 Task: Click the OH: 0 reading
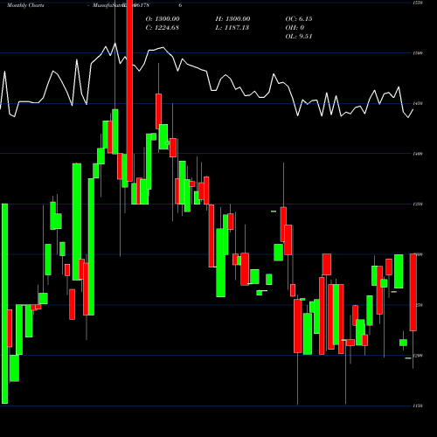295,28
